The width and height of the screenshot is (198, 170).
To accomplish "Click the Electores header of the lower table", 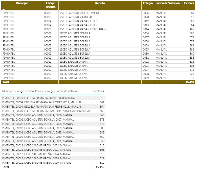I will point(99,91).
